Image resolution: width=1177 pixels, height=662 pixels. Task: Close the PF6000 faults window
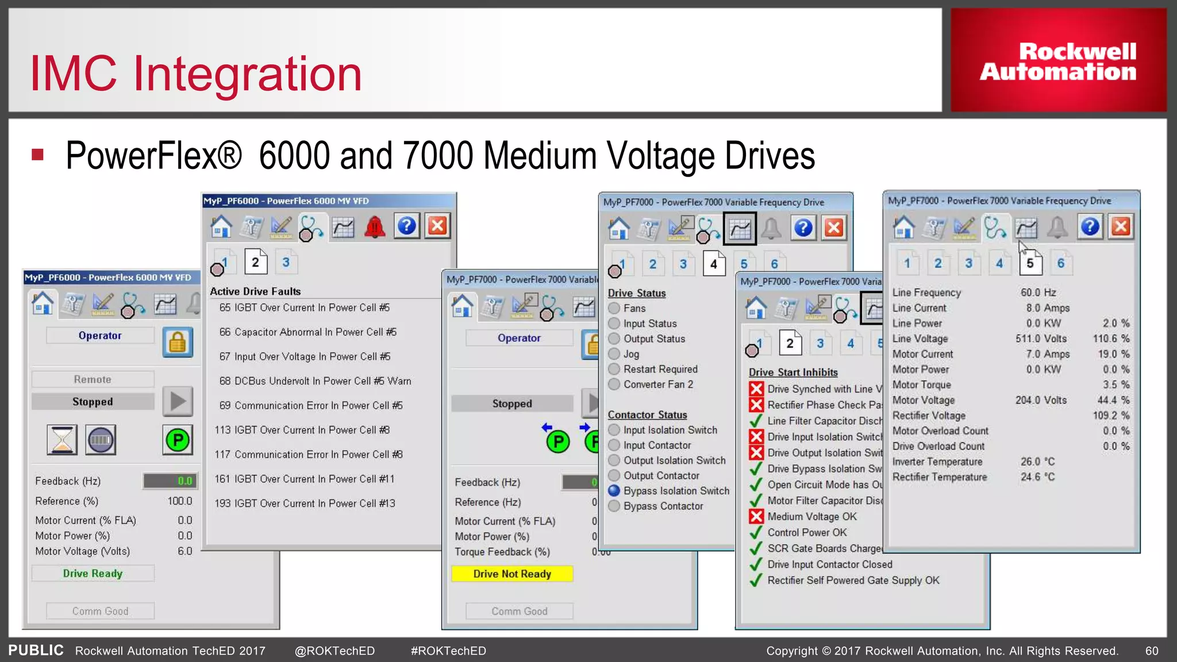coord(437,226)
